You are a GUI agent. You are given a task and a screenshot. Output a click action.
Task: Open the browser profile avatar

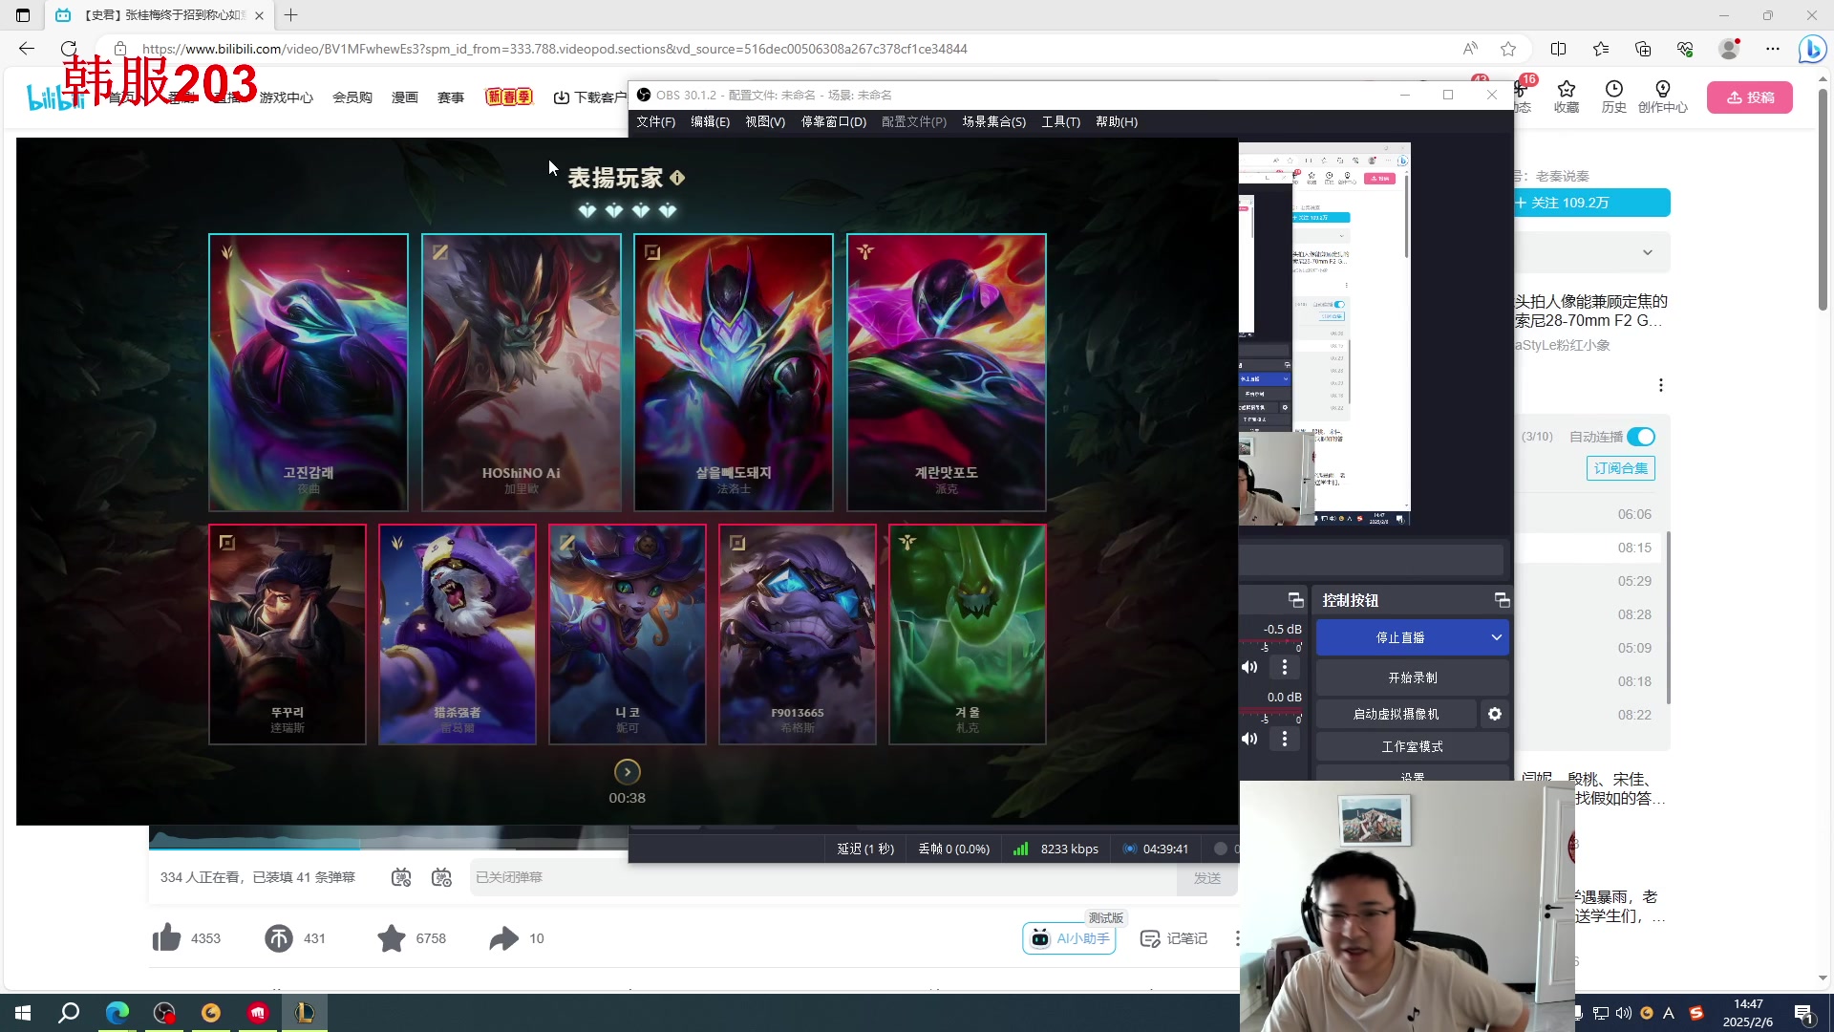point(1729,49)
